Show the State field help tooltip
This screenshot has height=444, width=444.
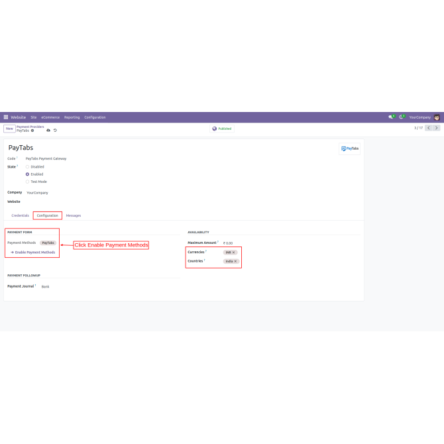click(x=17, y=166)
